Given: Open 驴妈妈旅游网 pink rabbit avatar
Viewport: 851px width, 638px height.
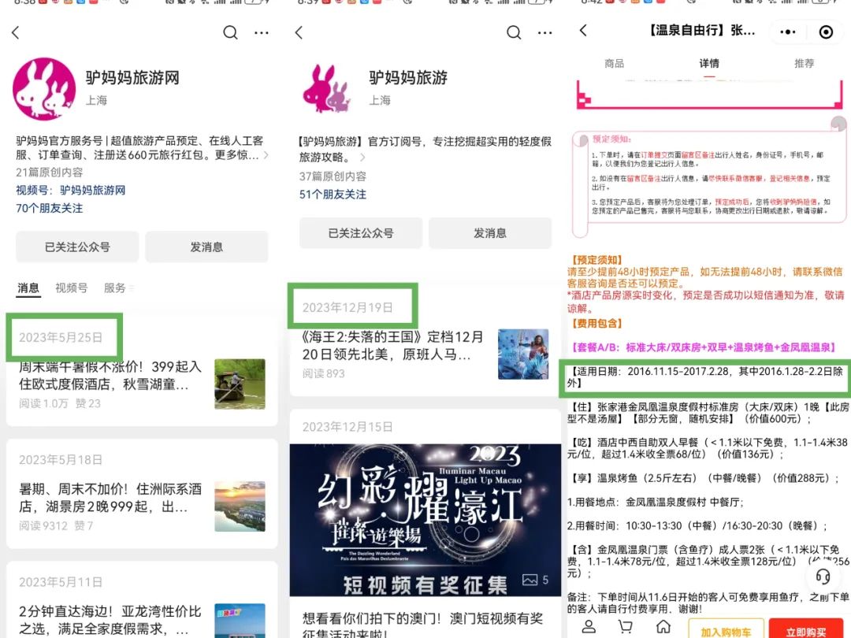Looking at the screenshot, I should coord(44,89).
